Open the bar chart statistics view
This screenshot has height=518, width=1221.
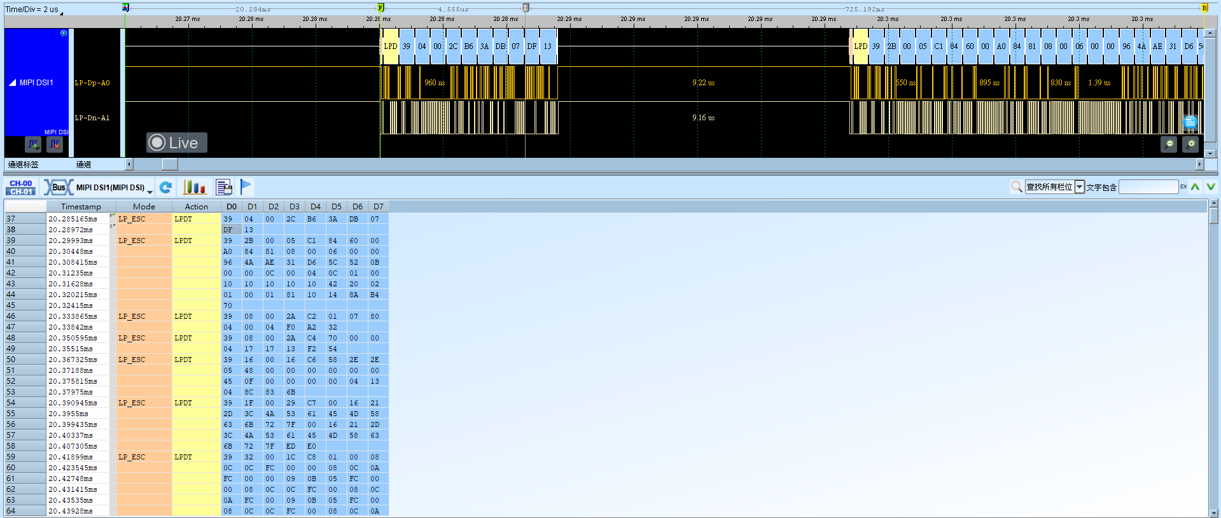point(195,187)
